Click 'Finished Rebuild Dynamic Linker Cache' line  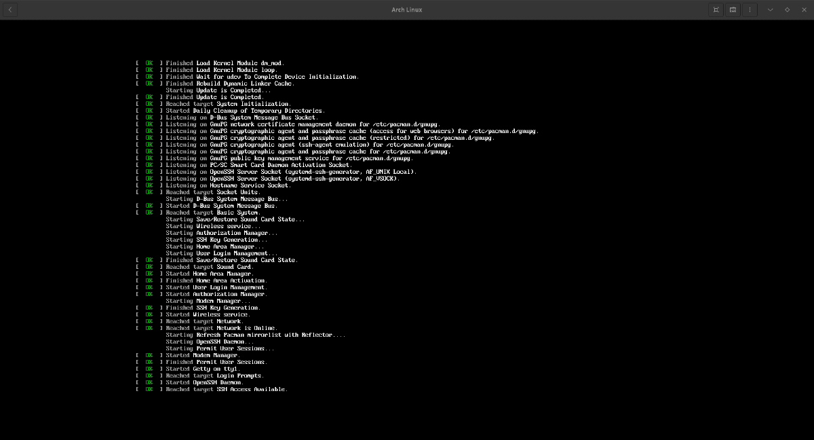229,84
